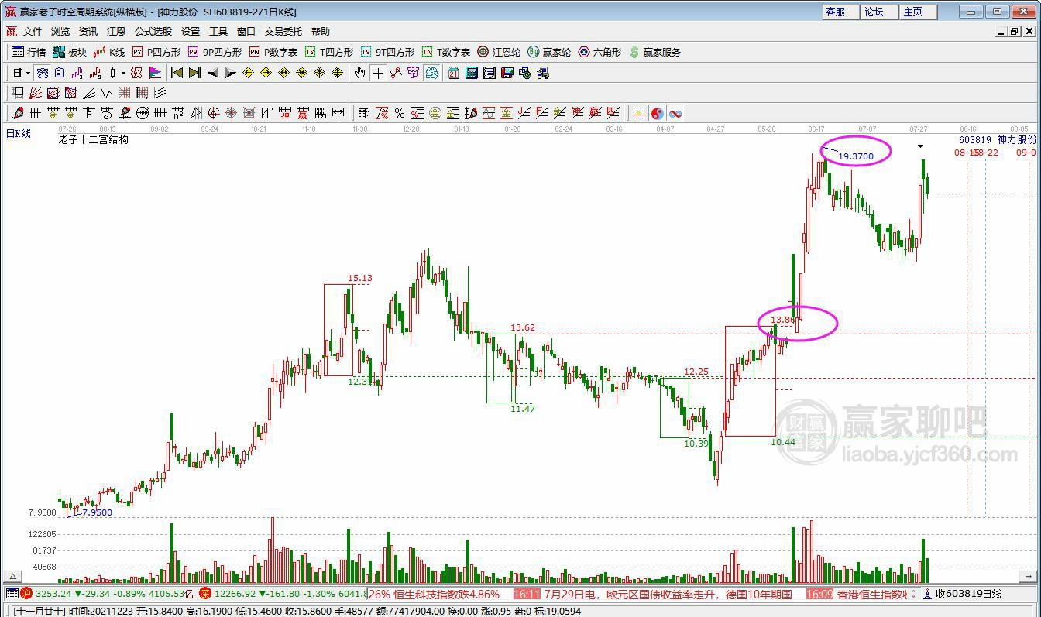Open the 交易委托 menu

pyautogui.click(x=283, y=32)
